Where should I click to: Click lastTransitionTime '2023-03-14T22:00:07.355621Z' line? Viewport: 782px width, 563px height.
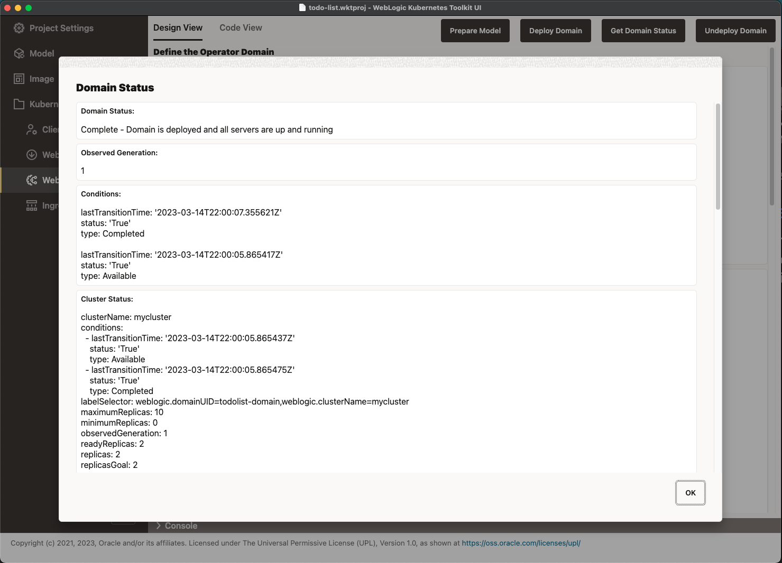(181, 212)
